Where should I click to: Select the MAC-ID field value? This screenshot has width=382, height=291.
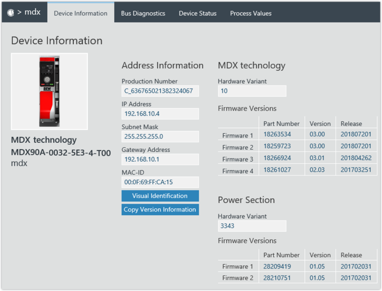pos(160,183)
